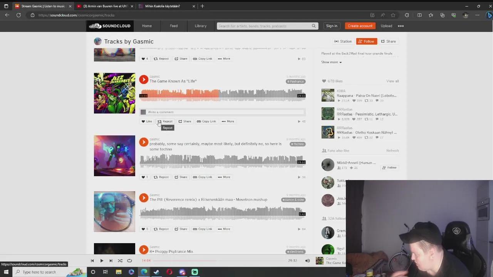
Task: Switch to the Armin van Buuren YouTube tab
Action: (104, 6)
